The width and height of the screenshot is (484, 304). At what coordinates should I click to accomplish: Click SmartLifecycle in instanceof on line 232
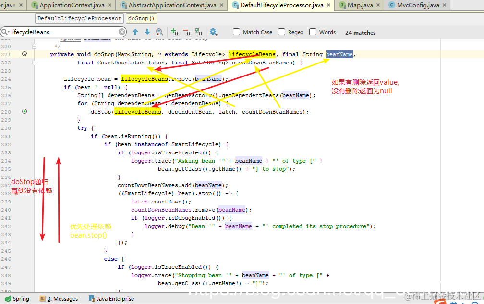pos(196,144)
